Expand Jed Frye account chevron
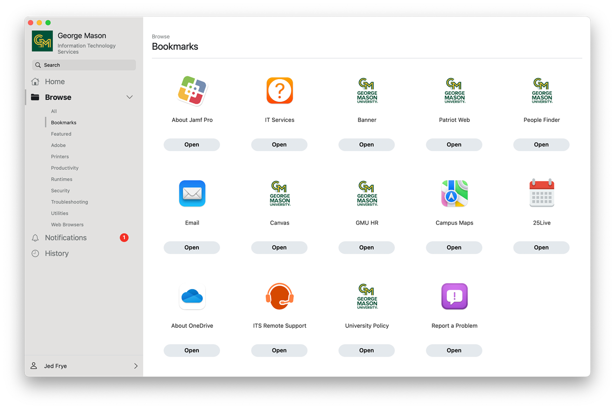615x409 pixels. 136,366
